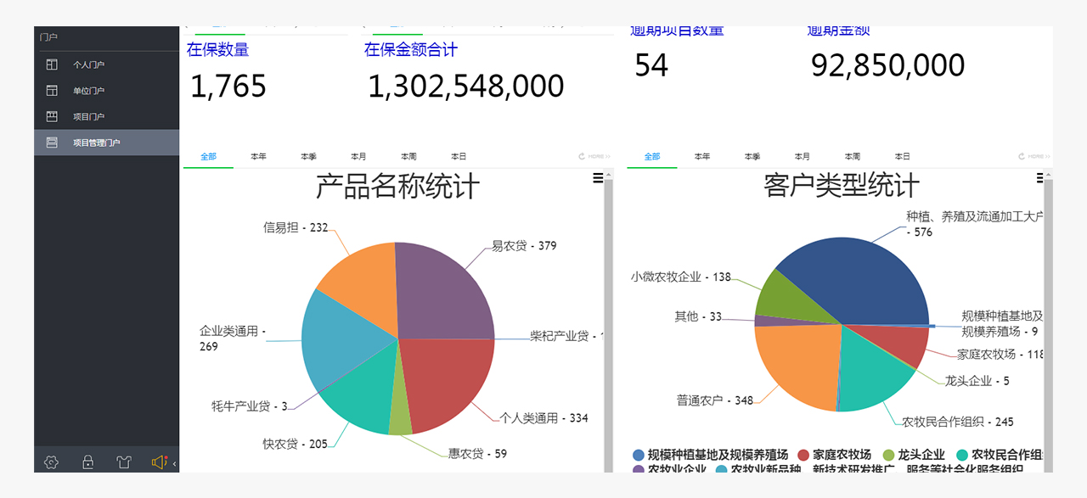Viewport: 1087px width, 498px height.
Task: Open the 产品名称统计 chart hamburger menu
Action: coord(598,178)
